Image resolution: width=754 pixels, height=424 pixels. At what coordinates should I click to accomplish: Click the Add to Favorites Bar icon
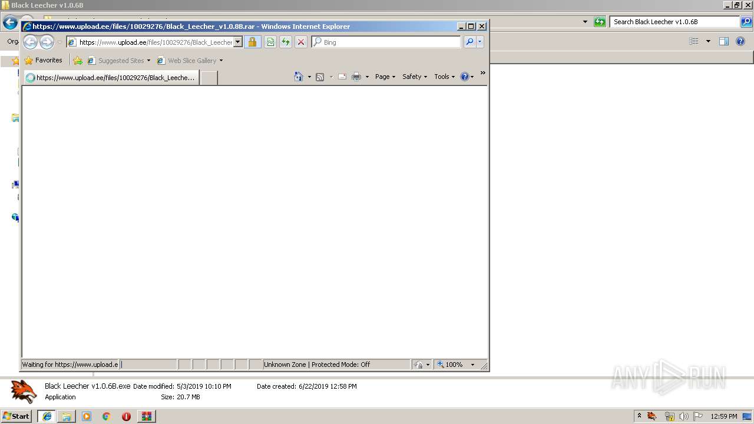pyautogui.click(x=78, y=60)
